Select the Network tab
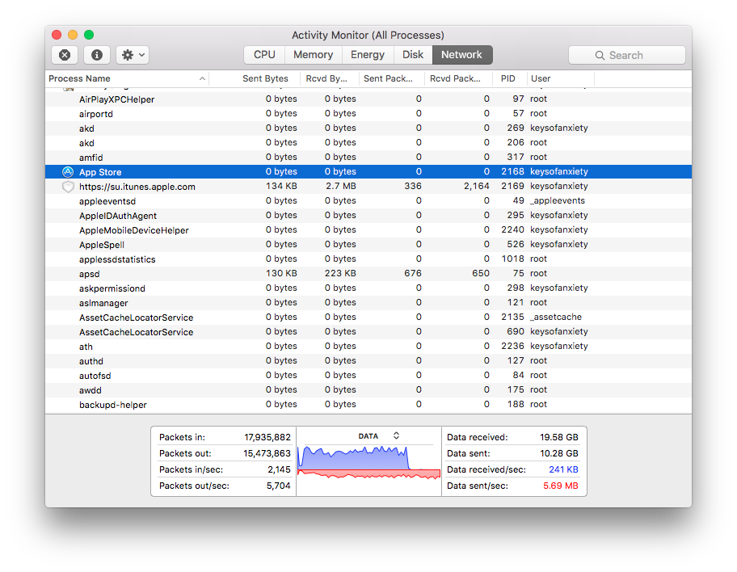 [x=461, y=54]
